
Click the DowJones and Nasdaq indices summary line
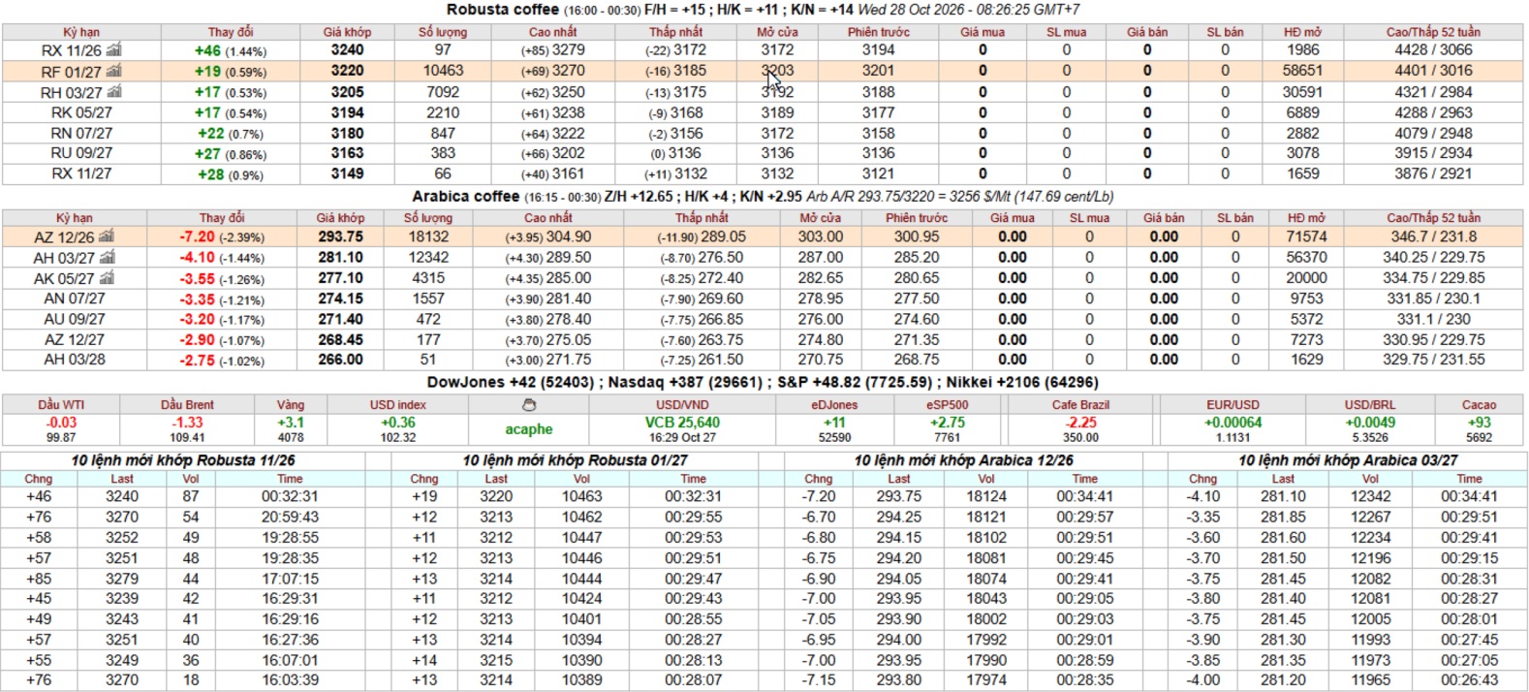click(763, 383)
